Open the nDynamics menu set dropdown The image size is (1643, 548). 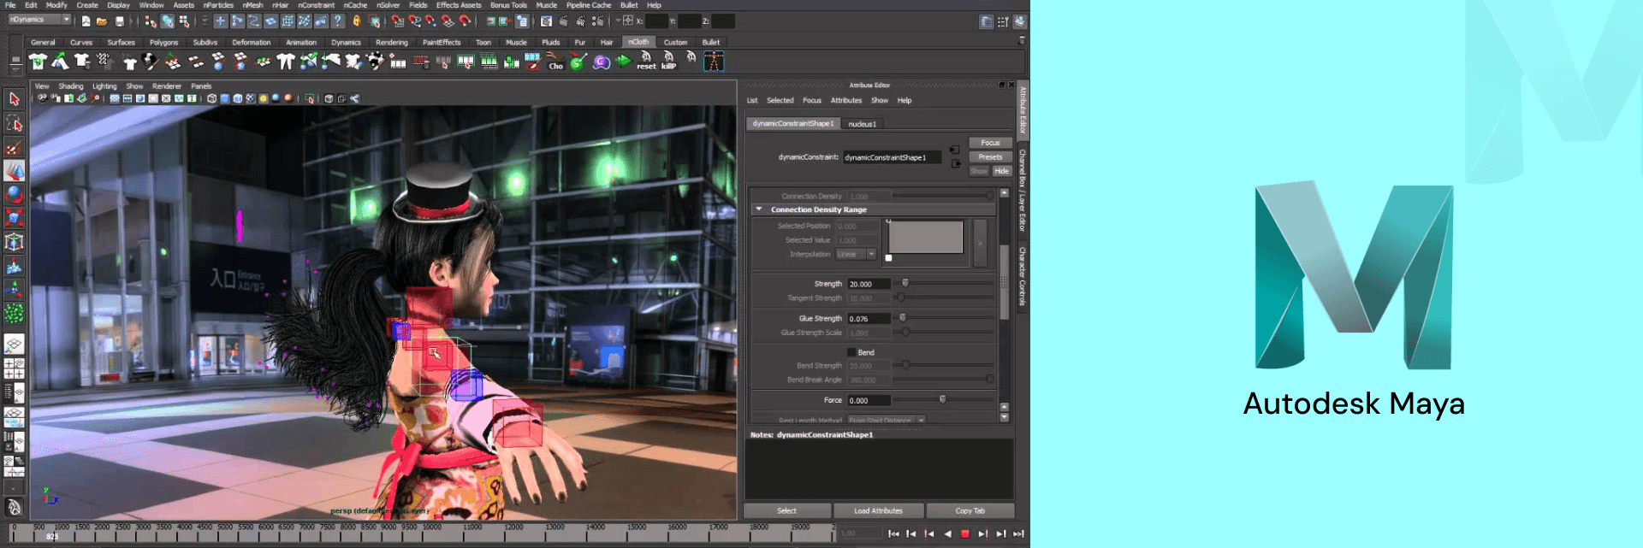click(39, 20)
